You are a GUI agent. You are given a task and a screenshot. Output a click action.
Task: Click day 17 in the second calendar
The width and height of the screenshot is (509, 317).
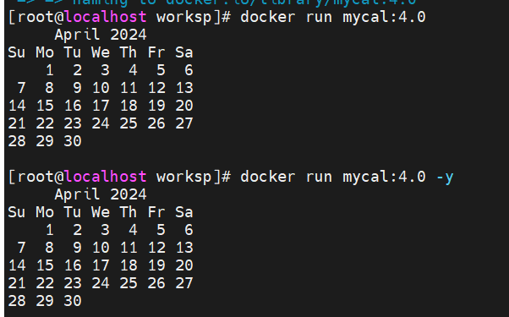tap(101, 265)
